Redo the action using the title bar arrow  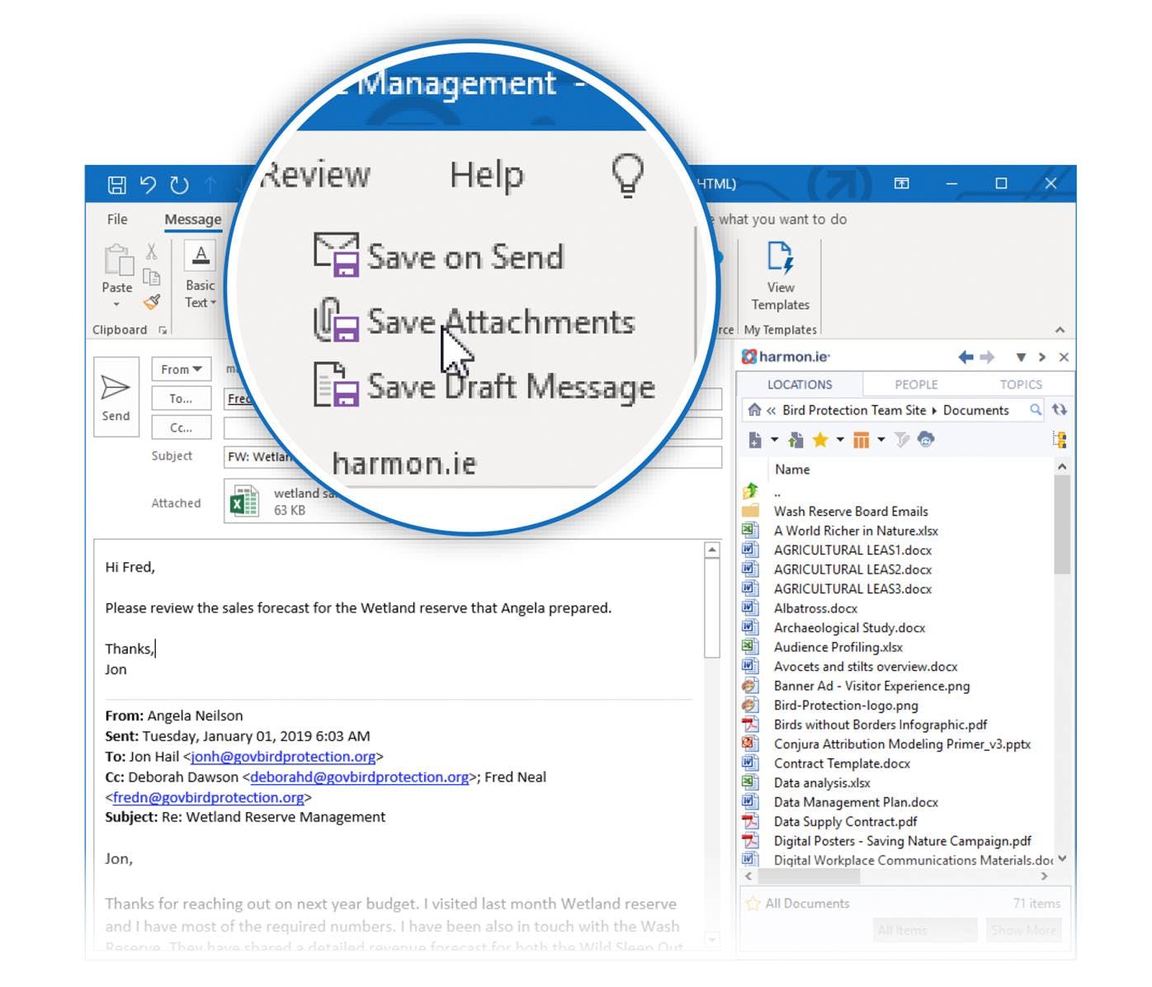tap(179, 185)
